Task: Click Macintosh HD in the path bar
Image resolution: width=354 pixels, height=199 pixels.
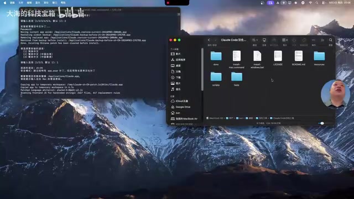Action: pyautogui.click(x=215, y=118)
